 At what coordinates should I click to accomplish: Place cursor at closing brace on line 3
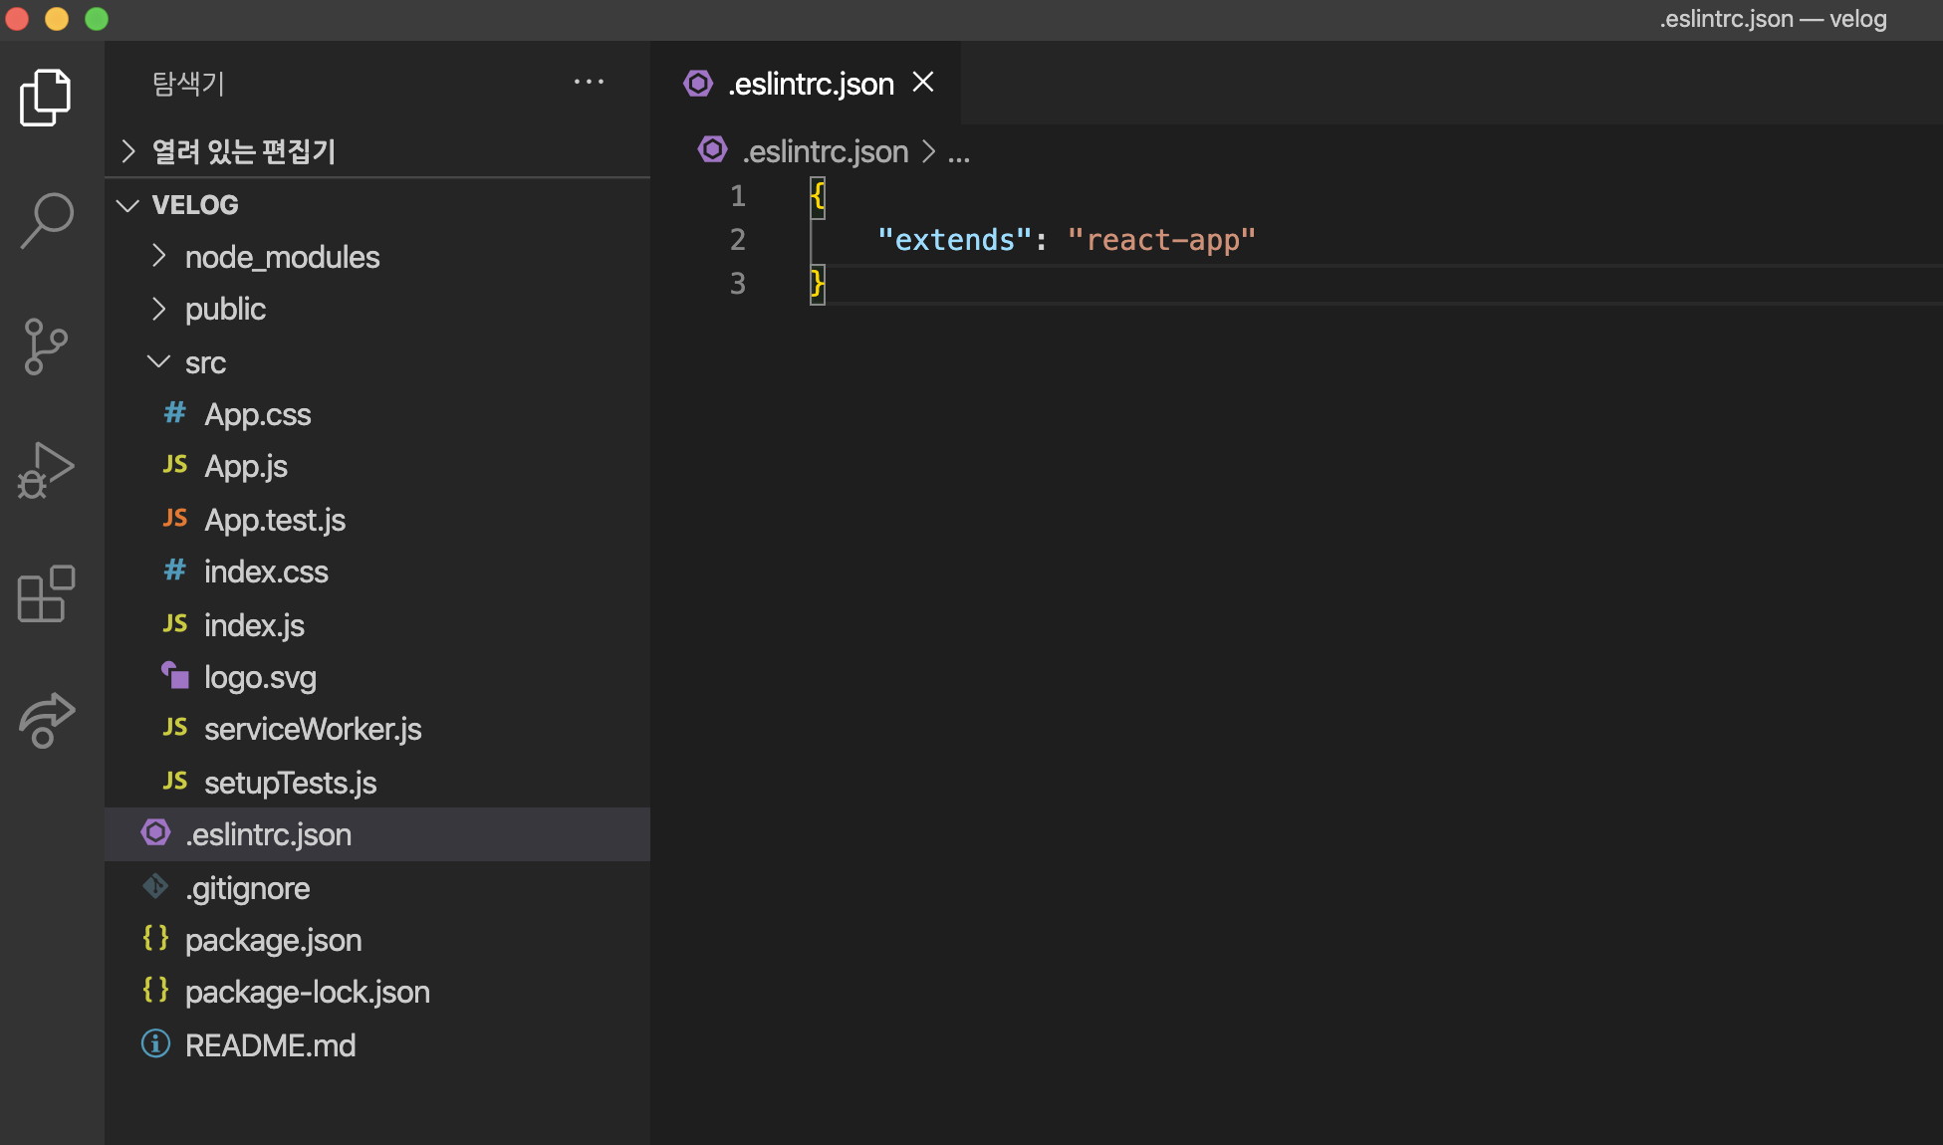818,284
